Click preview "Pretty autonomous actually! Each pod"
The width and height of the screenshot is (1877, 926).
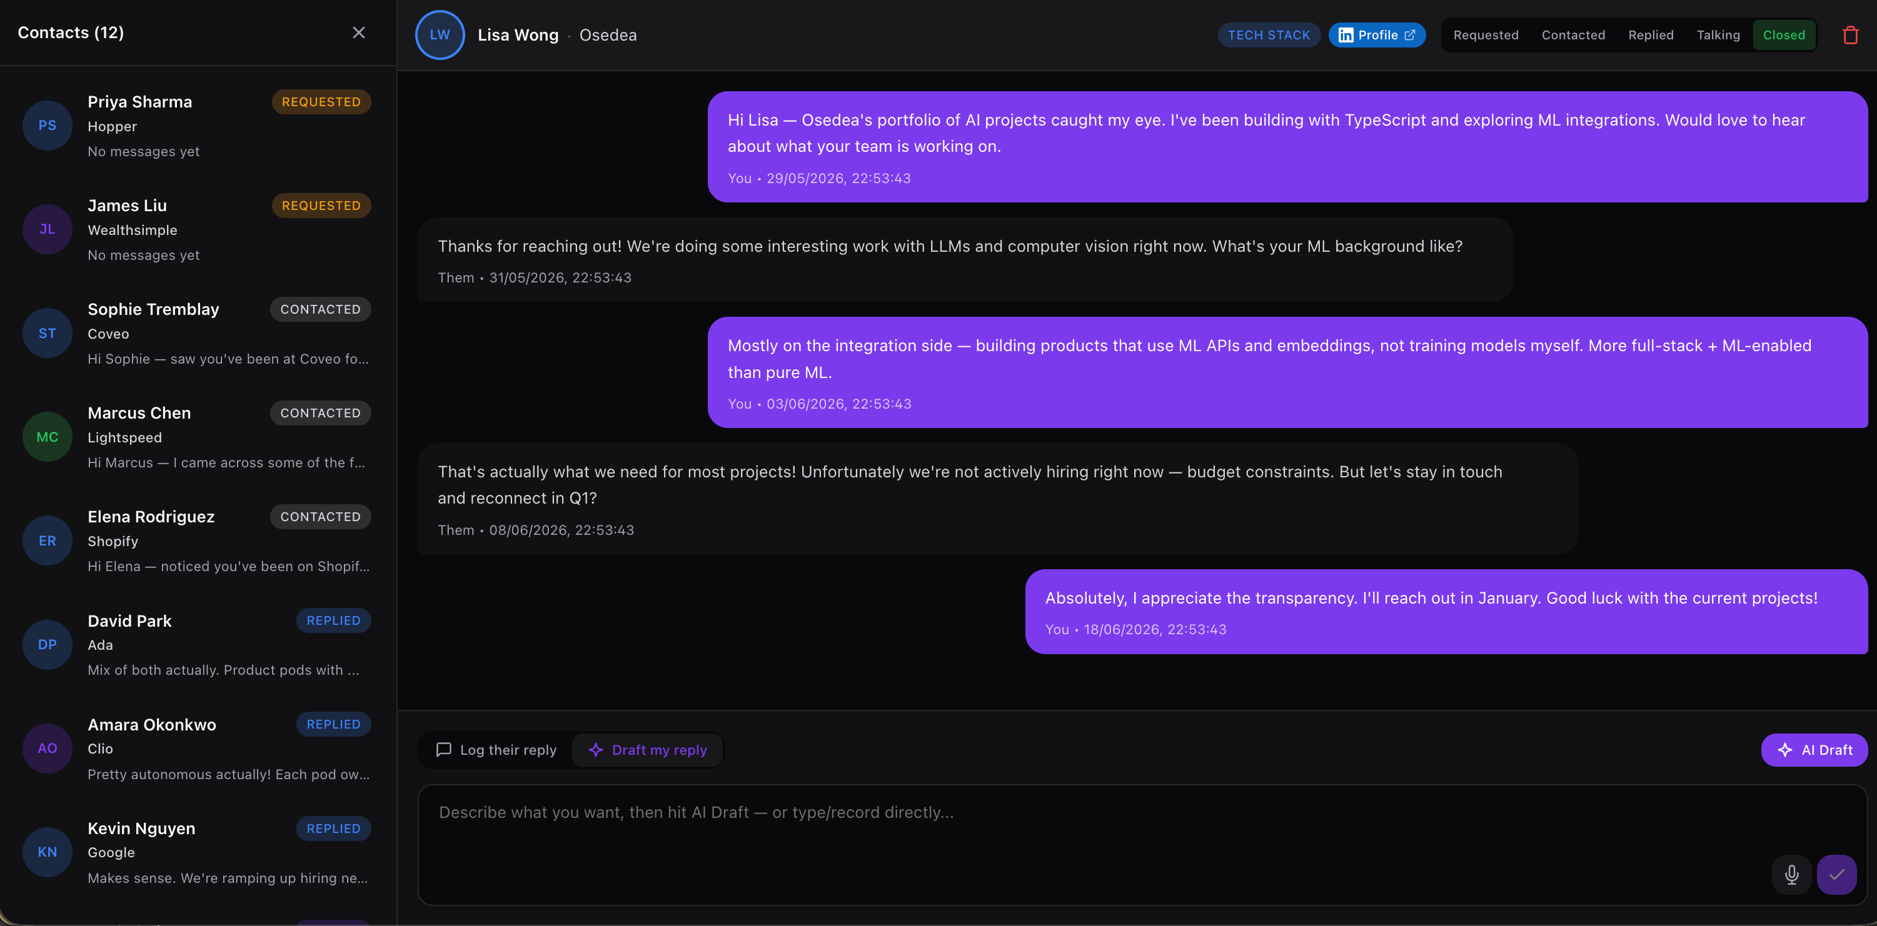(229, 774)
